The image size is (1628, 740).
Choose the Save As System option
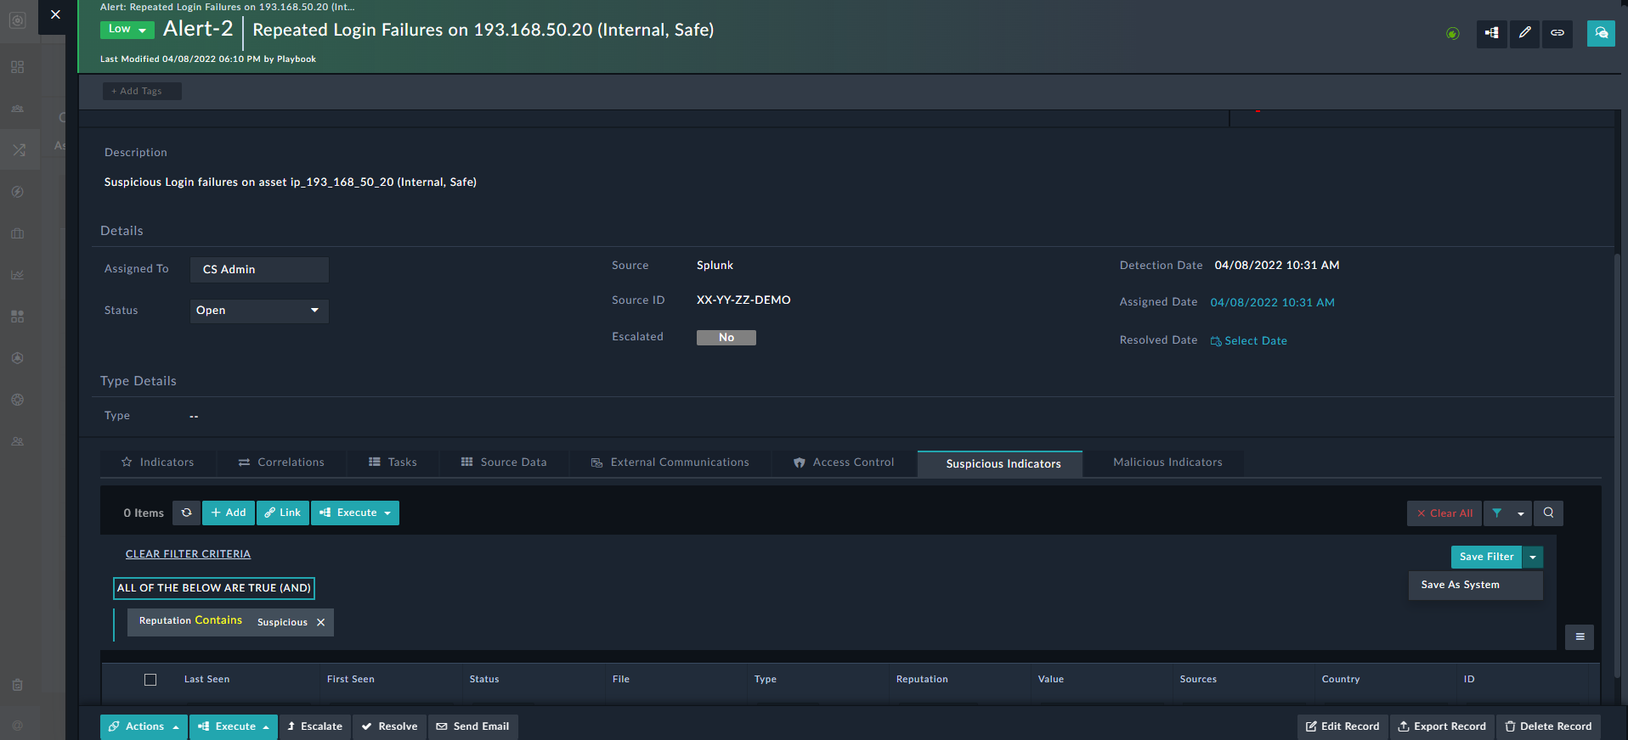[x=1476, y=585]
